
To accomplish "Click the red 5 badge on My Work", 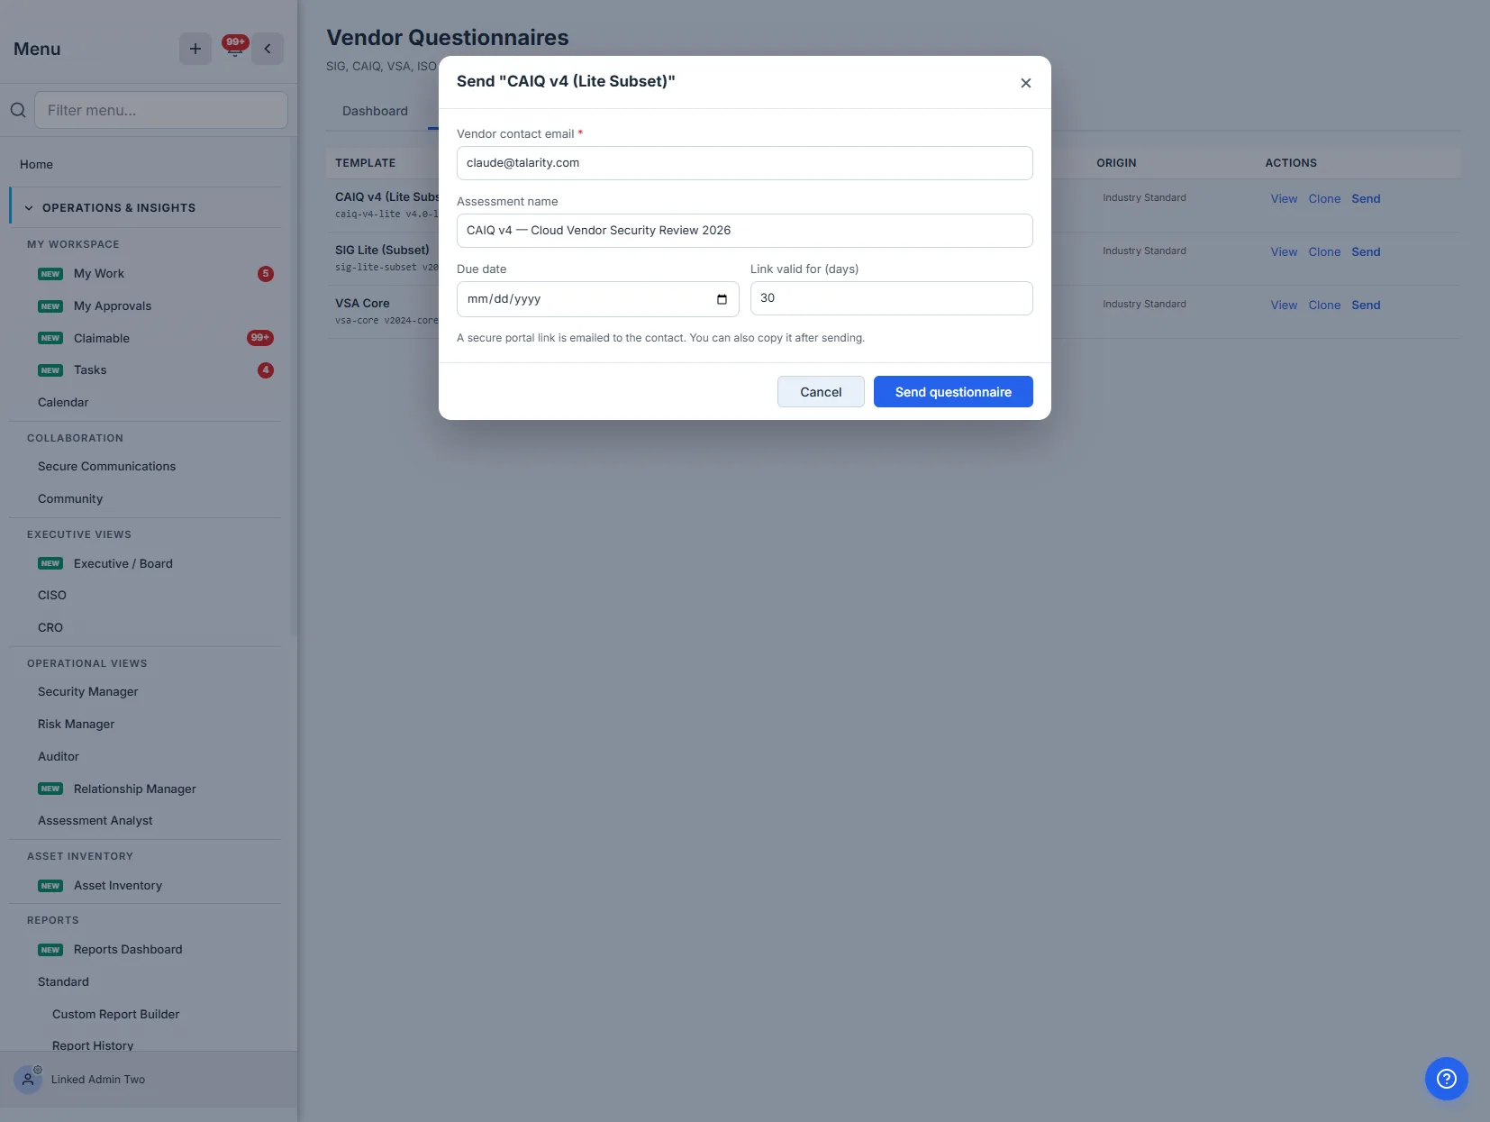I will (266, 274).
